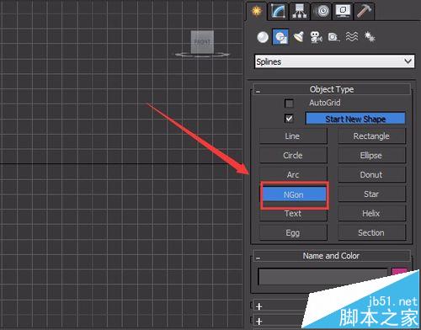Screen dimensions: 421x330
Task: Choose the Ellipse spline button
Action: click(x=371, y=156)
